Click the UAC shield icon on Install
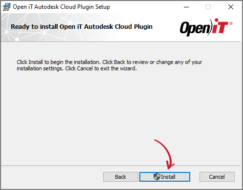 pos(157,177)
